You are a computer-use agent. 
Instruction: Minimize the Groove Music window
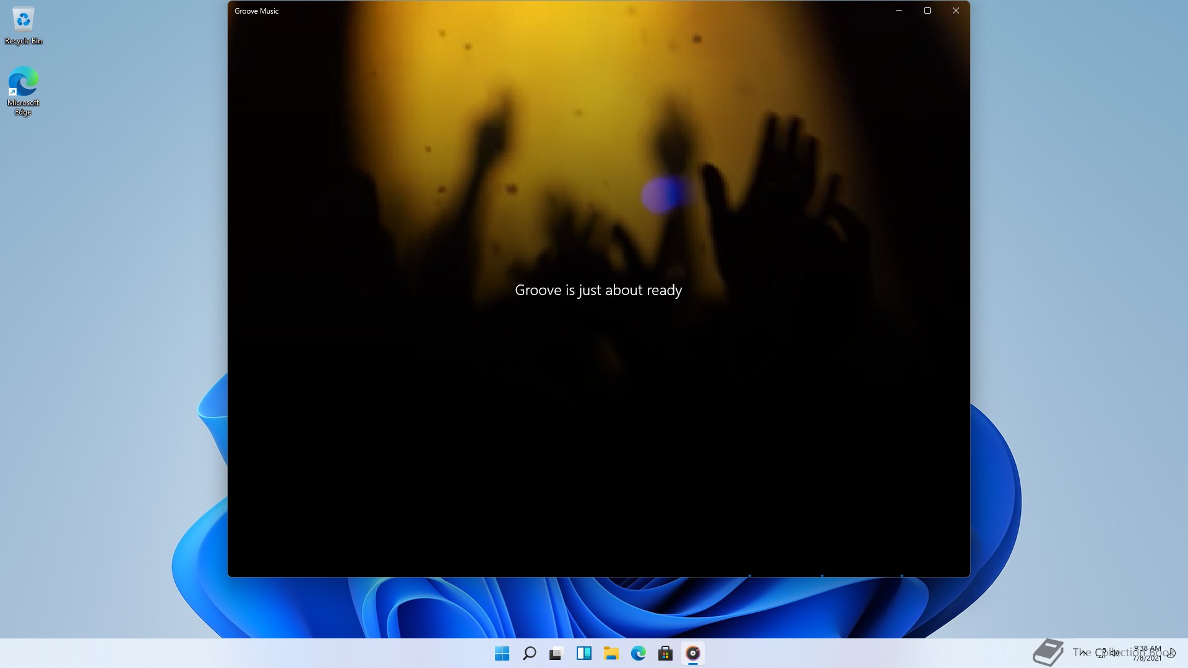pos(899,11)
